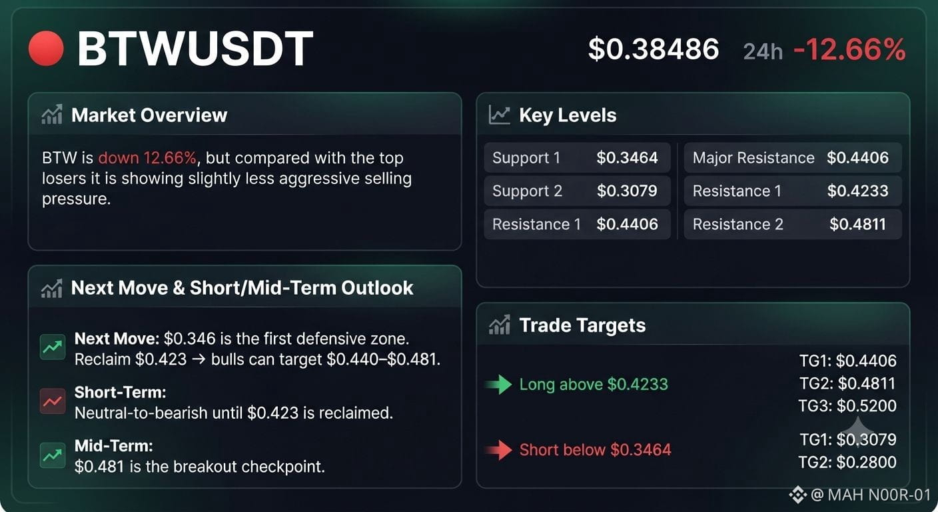Click the red trend icon beside Short-Term
This screenshot has height=512, width=938.
click(x=53, y=401)
